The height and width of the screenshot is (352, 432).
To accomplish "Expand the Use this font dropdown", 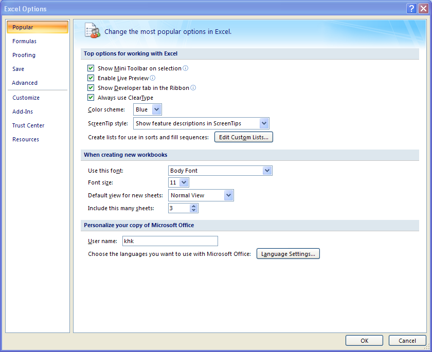I will [267, 170].
